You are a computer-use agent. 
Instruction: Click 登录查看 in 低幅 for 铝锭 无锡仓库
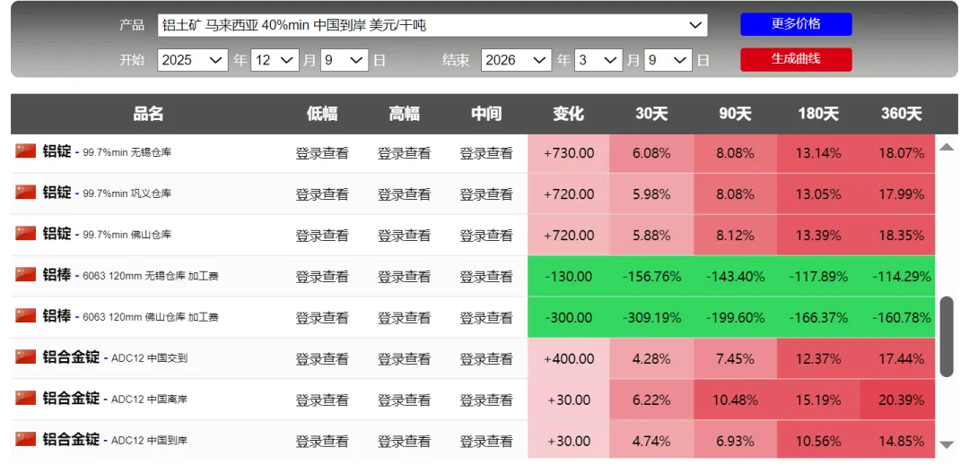[x=322, y=153]
